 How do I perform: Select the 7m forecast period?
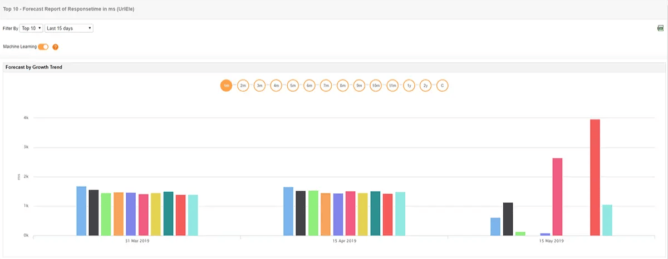click(x=326, y=86)
